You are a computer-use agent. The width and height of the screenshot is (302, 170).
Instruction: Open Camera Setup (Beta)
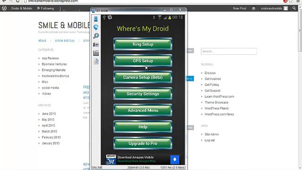click(143, 77)
